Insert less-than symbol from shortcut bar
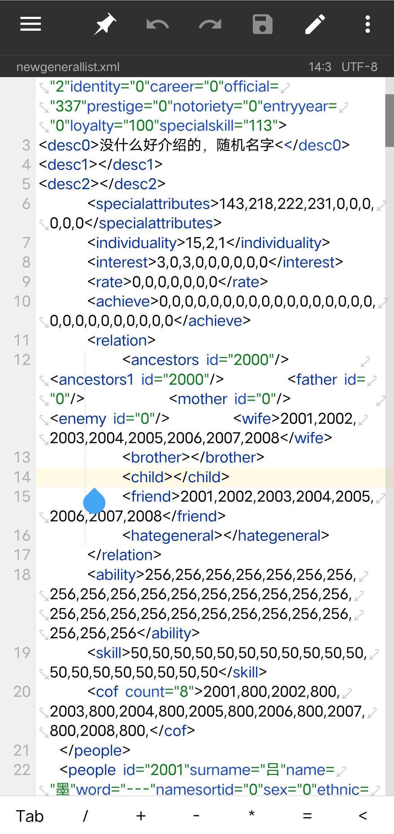The image size is (394, 834). coord(363,816)
